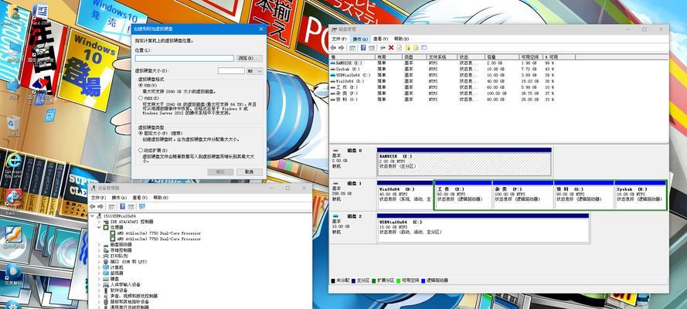Open the Recycle Bin desktop icon
The width and height of the screenshot is (687, 309).
(13, 126)
